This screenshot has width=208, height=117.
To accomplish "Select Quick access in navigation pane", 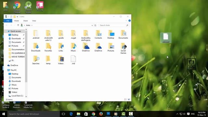I will pos(16,31).
